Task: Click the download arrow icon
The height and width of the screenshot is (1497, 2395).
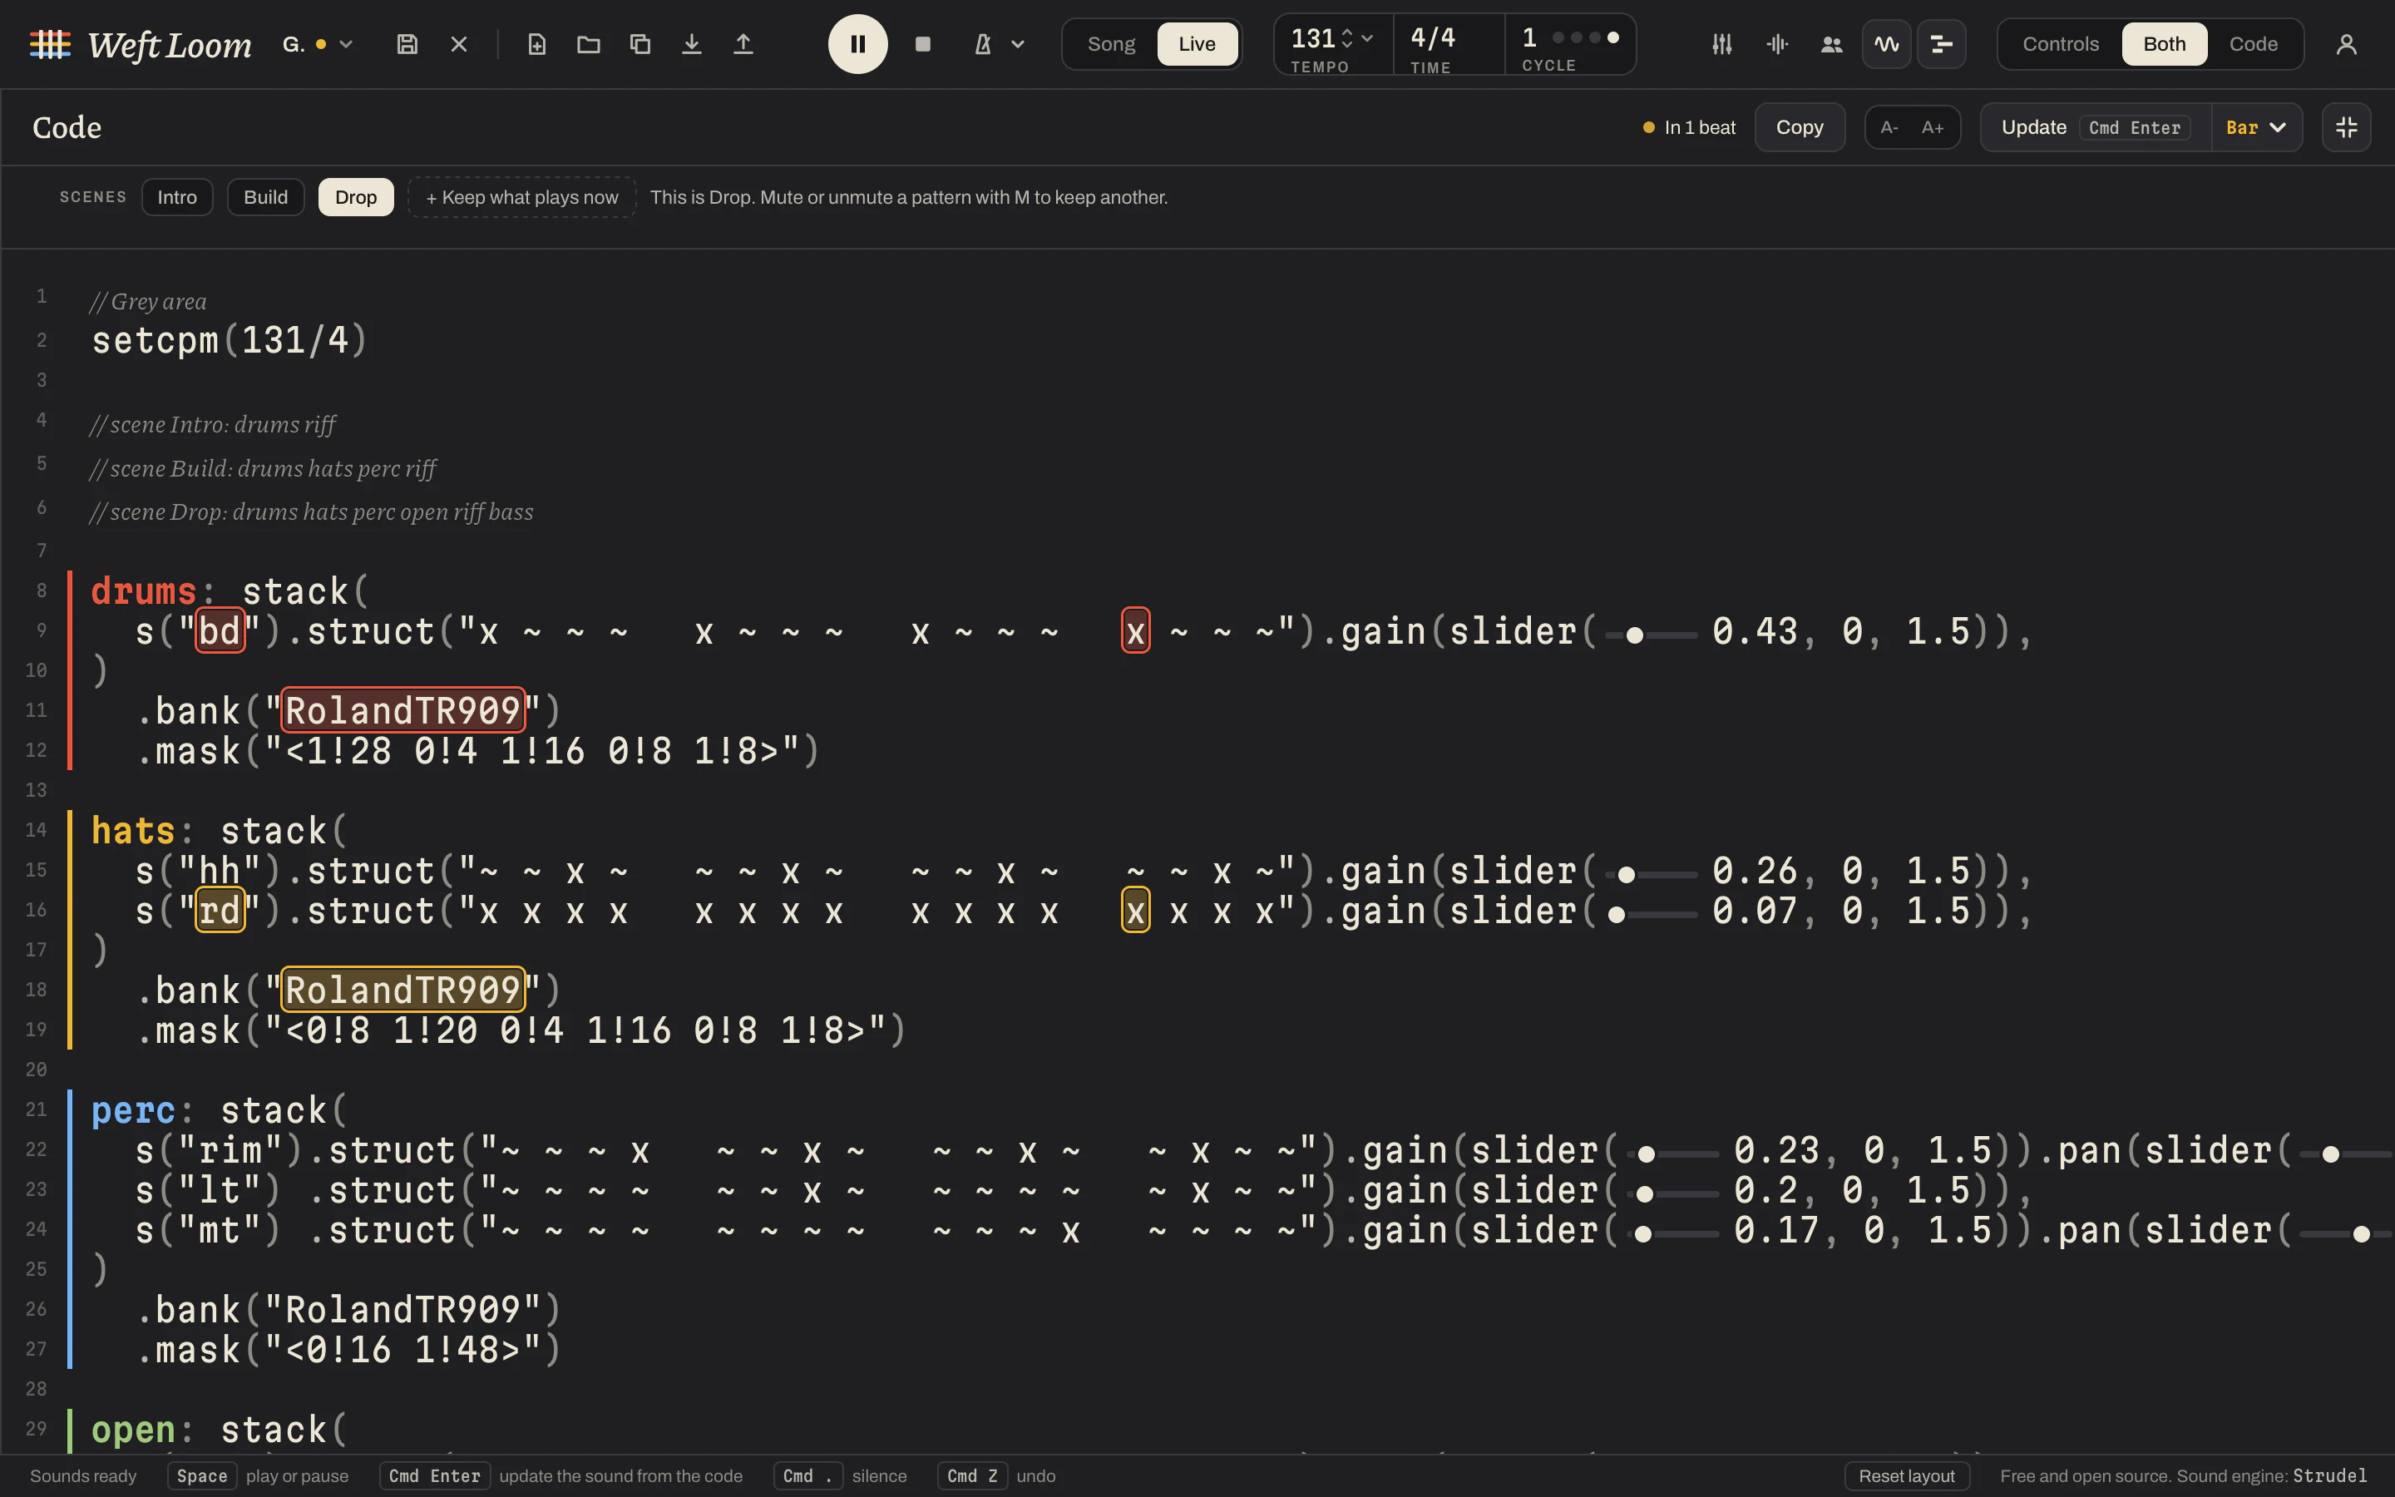Action: [692, 43]
